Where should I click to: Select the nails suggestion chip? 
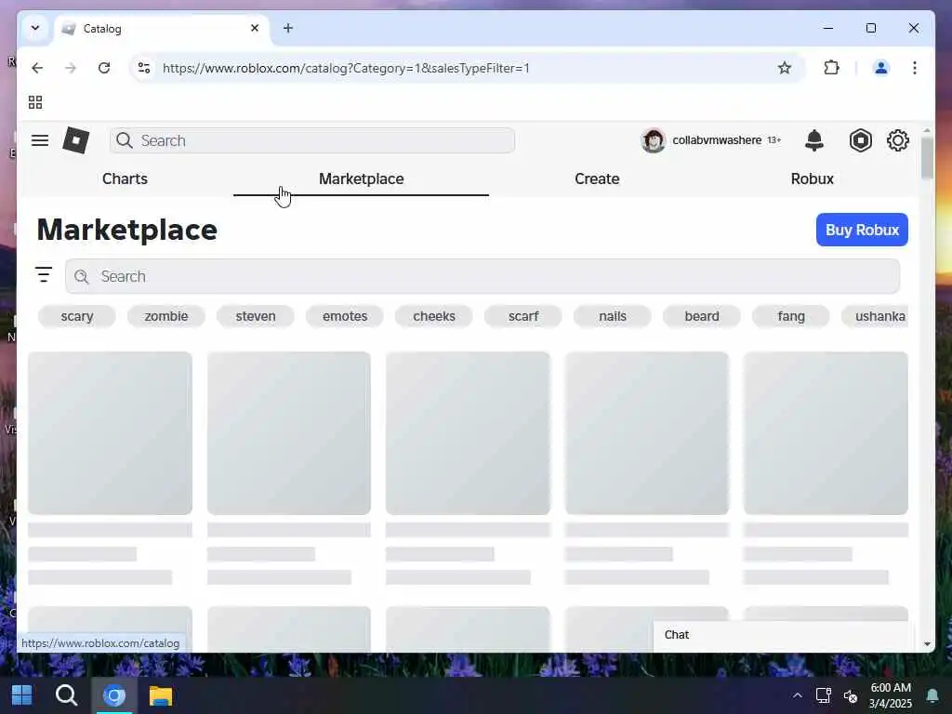pos(612,316)
